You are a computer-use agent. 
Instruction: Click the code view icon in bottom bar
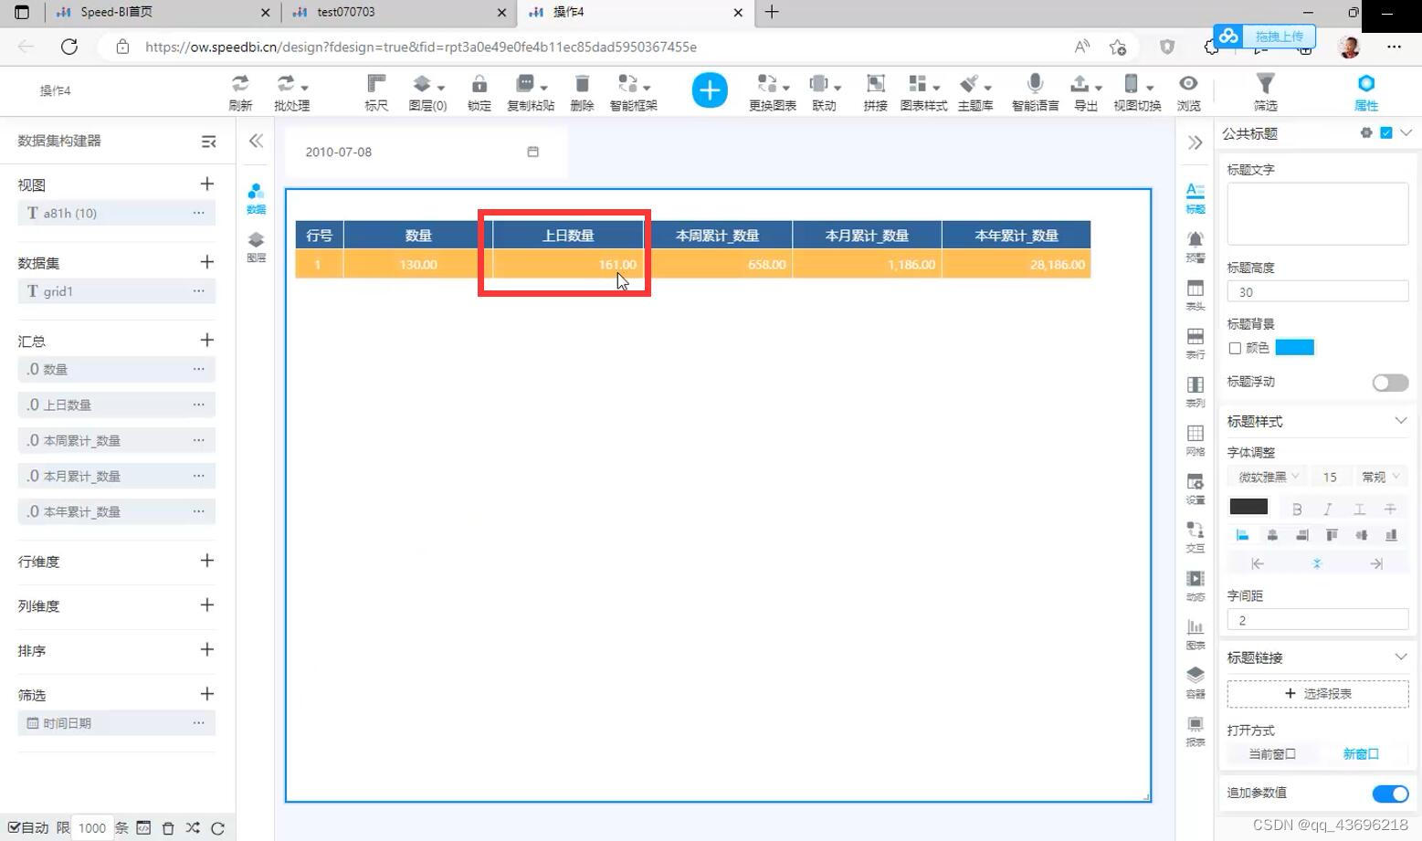[x=143, y=827]
